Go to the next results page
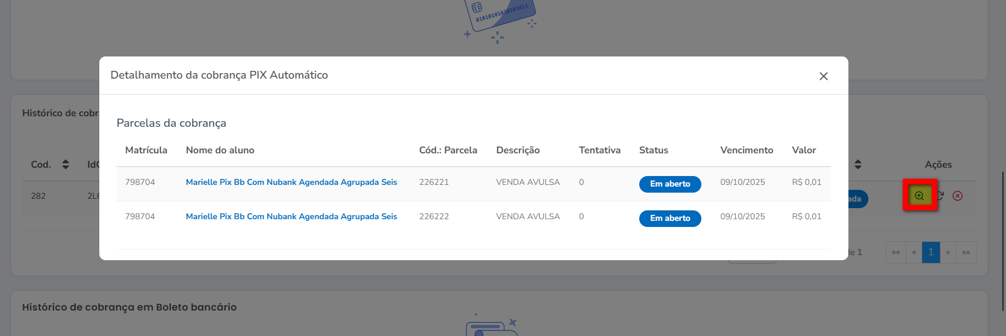 point(948,252)
